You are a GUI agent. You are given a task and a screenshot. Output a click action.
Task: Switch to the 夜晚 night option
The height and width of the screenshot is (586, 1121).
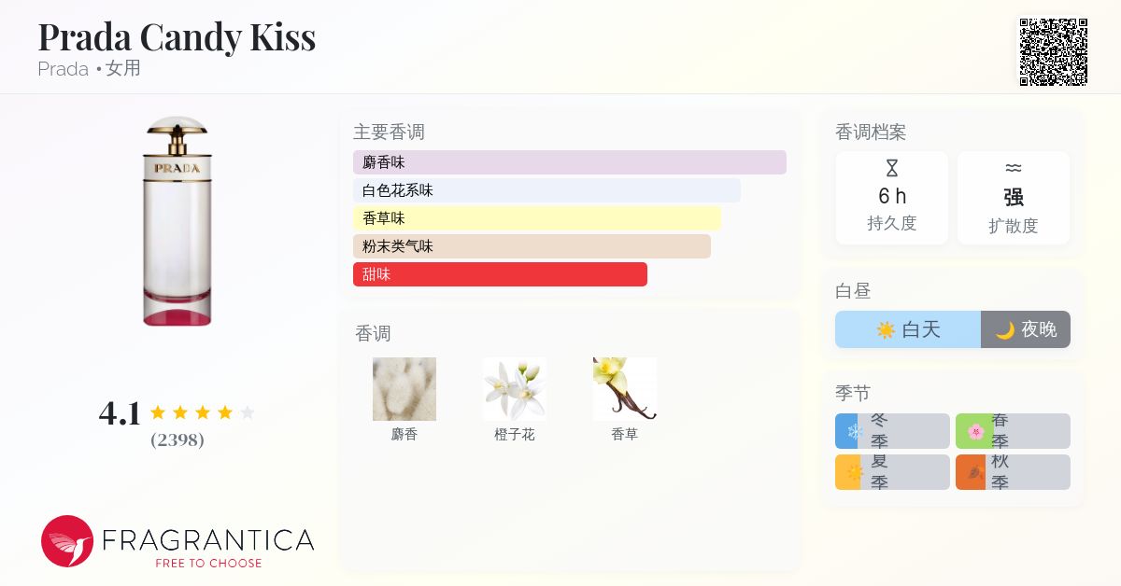pos(1025,329)
